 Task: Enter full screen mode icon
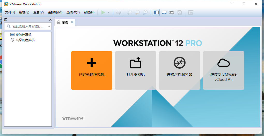172,12
